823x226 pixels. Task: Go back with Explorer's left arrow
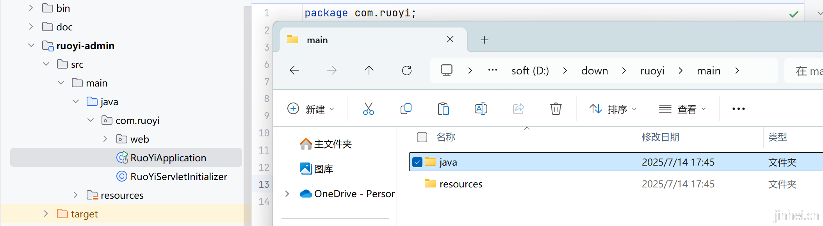click(294, 71)
